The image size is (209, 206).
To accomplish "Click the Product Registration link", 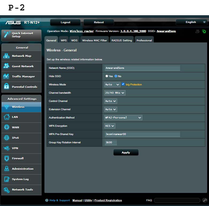I will point(108,200).
